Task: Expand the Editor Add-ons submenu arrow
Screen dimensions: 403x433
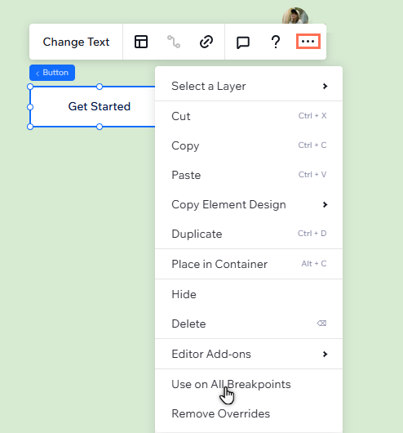Action: (325, 354)
